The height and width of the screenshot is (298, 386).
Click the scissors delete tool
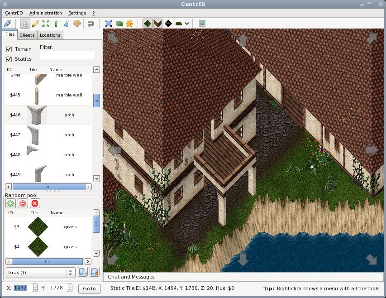coord(67,24)
